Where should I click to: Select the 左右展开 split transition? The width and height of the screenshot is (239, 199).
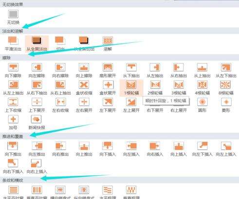pos(84,105)
